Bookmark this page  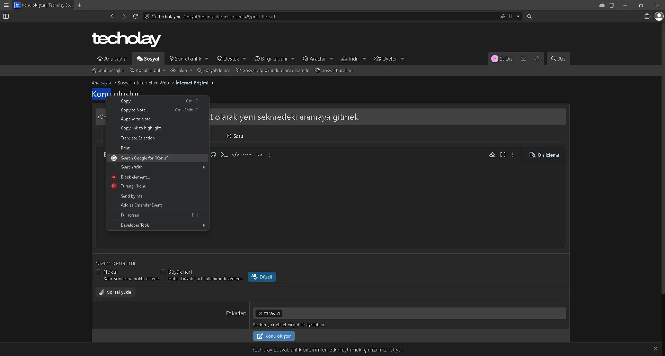pyautogui.click(x=511, y=16)
